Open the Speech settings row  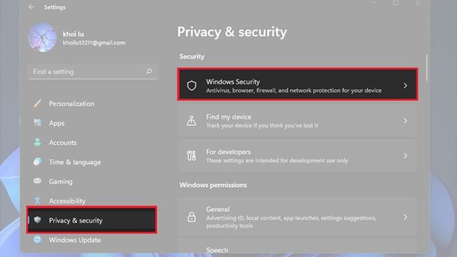(x=298, y=246)
